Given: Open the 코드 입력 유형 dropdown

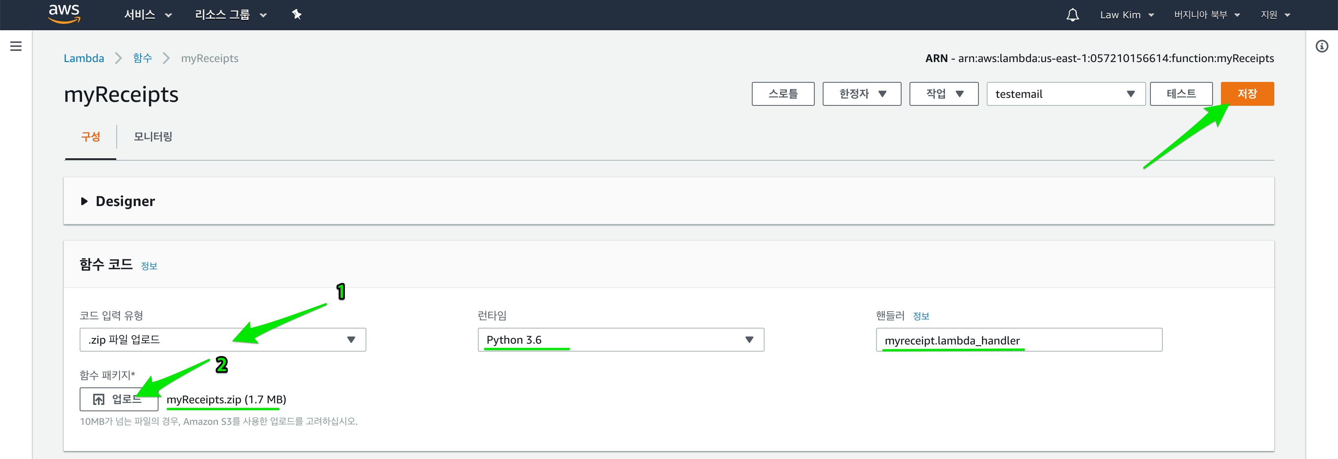Looking at the screenshot, I should point(222,340).
